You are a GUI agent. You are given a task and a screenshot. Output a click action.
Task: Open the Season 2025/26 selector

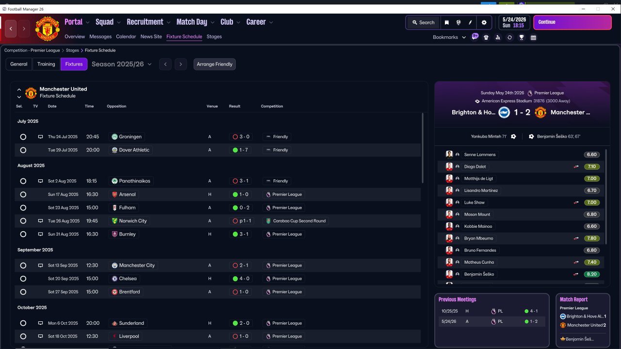pos(121,64)
